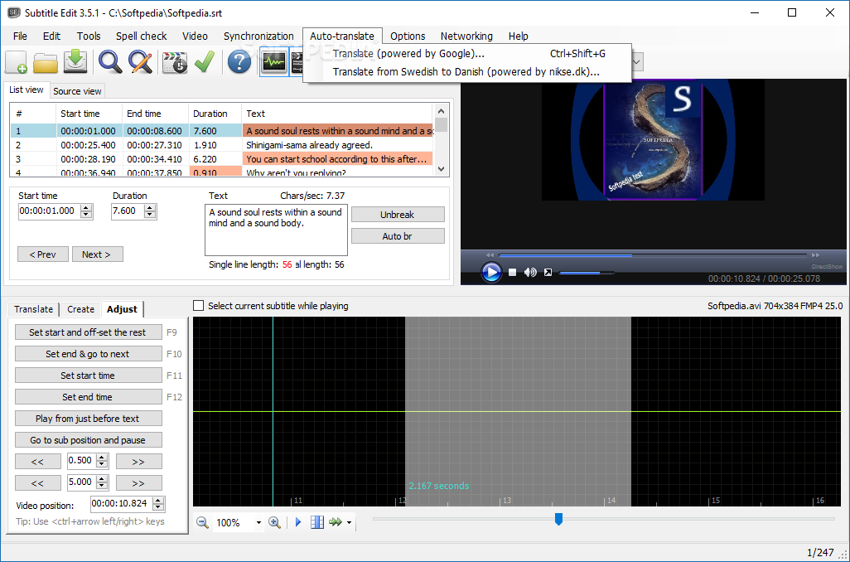Click the blue Help question mark icon
Viewport: 850px width, 562px height.
pos(239,62)
